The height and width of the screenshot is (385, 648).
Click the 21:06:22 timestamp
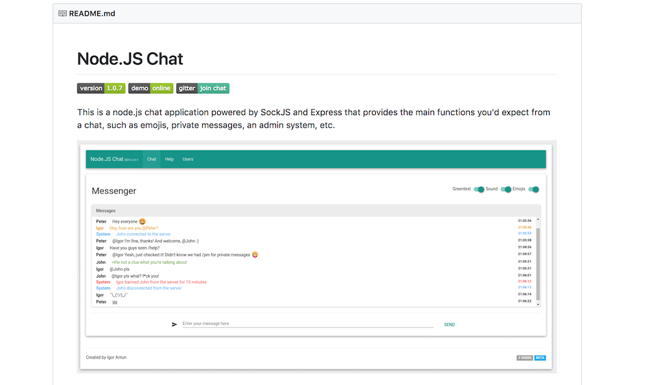click(525, 302)
